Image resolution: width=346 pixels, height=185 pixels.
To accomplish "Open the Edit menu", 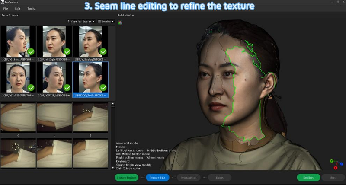I will (x=17, y=9).
